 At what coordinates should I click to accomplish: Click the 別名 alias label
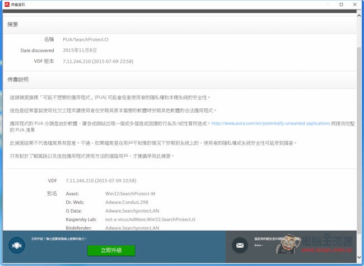click(x=52, y=194)
